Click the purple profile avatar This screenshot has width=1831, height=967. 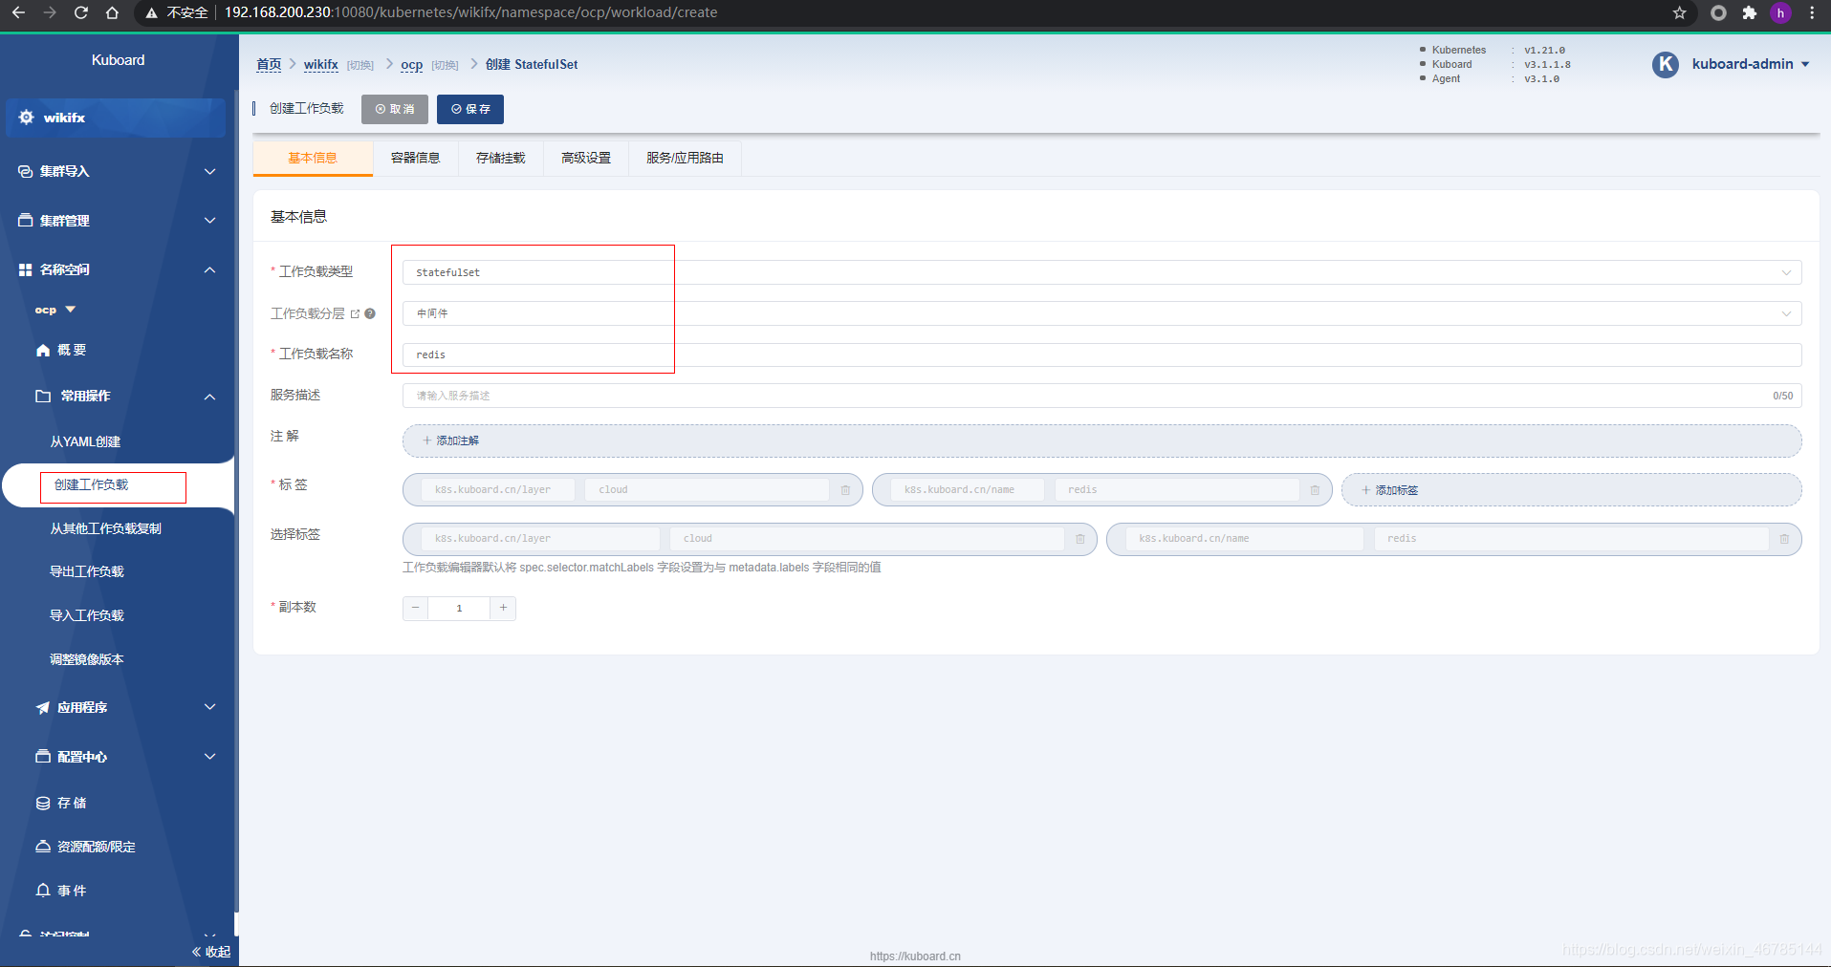(x=1780, y=12)
